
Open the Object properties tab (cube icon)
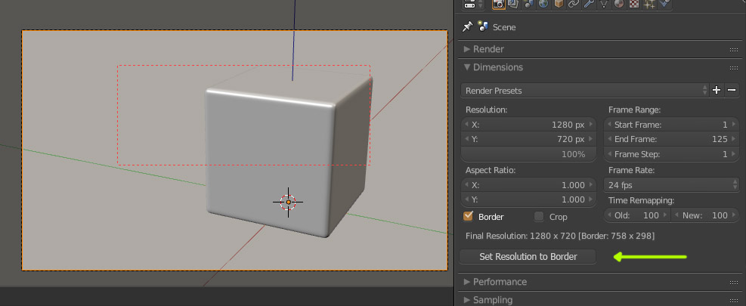tap(559, 3)
